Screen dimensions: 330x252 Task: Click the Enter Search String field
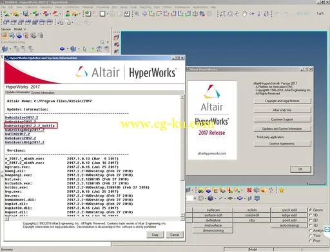click(50, 42)
